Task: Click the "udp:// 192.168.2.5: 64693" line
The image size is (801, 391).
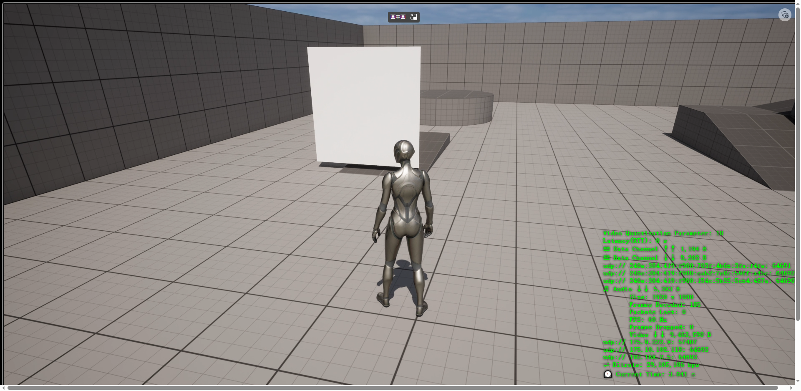Action: coord(650,357)
